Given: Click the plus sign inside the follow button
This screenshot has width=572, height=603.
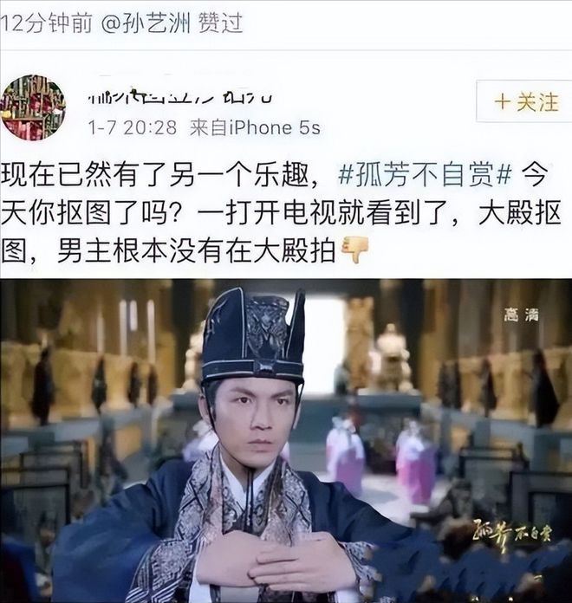Looking at the screenshot, I should click(x=503, y=102).
